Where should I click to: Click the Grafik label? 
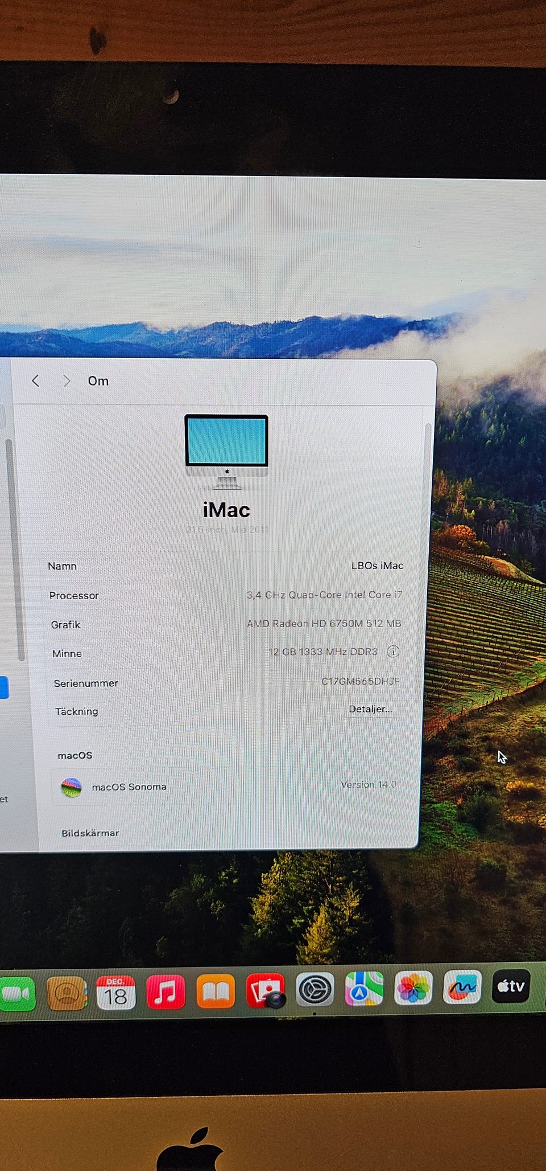pyautogui.click(x=65, y=625)
